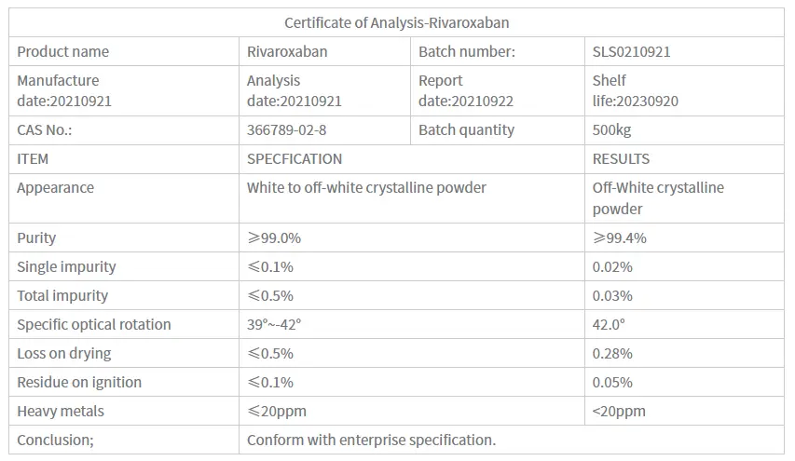Select the Appearance row label
The image size is (795, 461).
click(56, 188)
